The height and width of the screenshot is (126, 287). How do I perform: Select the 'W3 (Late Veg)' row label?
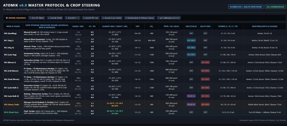[x=11, y=55]
